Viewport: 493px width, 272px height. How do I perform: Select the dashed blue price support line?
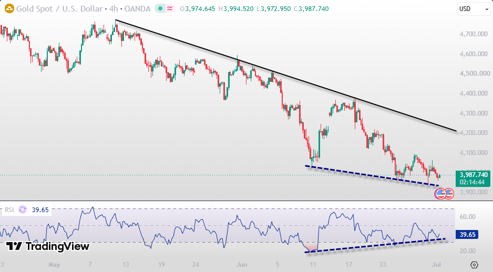[x=372, y=175]
